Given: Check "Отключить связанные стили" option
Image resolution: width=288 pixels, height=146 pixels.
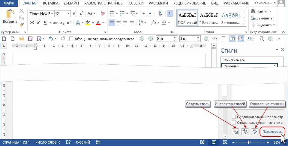Looking at the screenshot, I should point(234,123).
